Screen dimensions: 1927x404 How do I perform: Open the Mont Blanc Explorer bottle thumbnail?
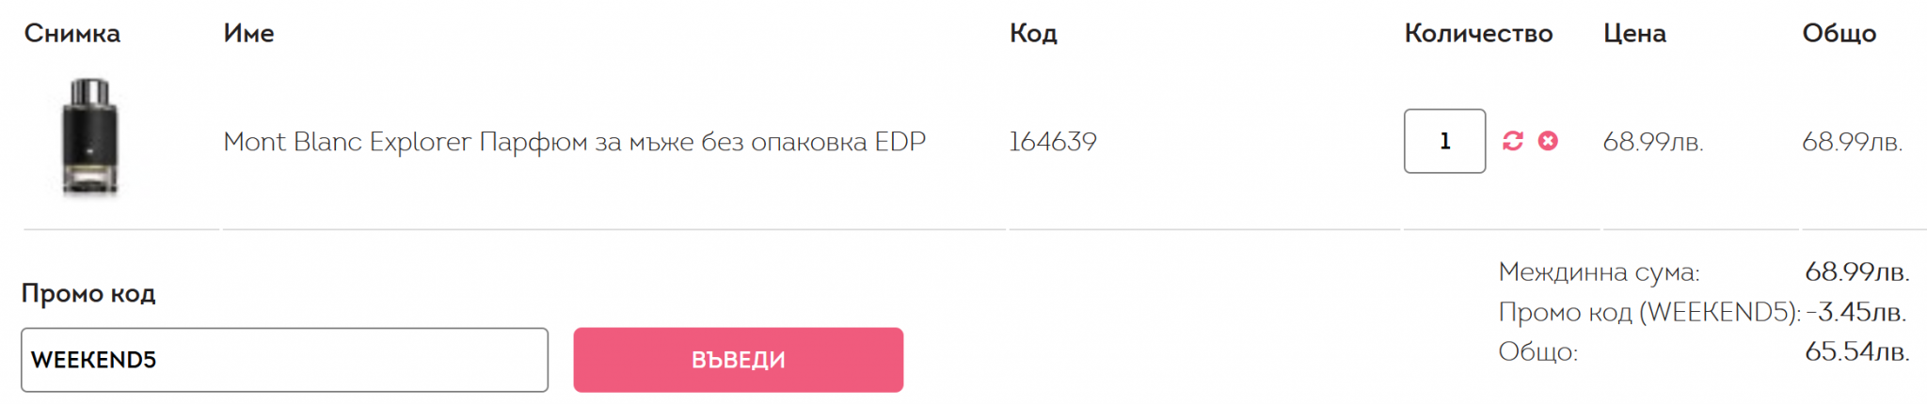[90, 137]
